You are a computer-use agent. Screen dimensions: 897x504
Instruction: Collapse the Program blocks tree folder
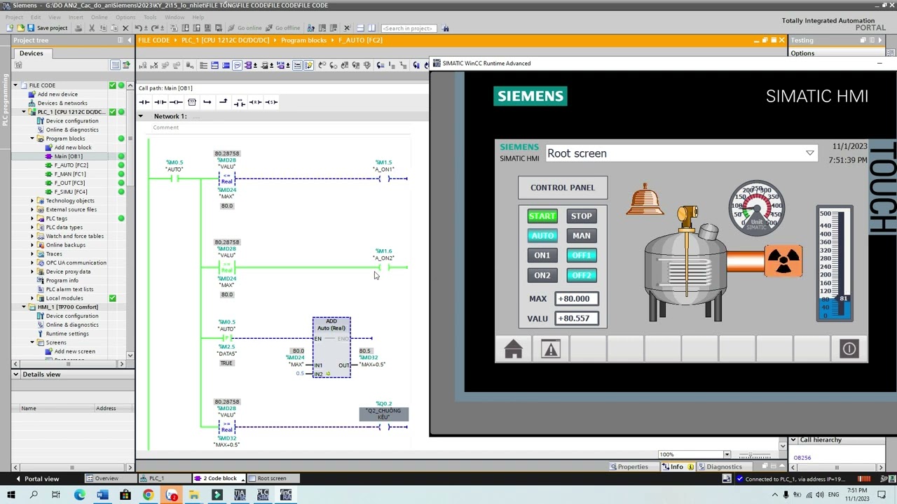coord(32,139)
